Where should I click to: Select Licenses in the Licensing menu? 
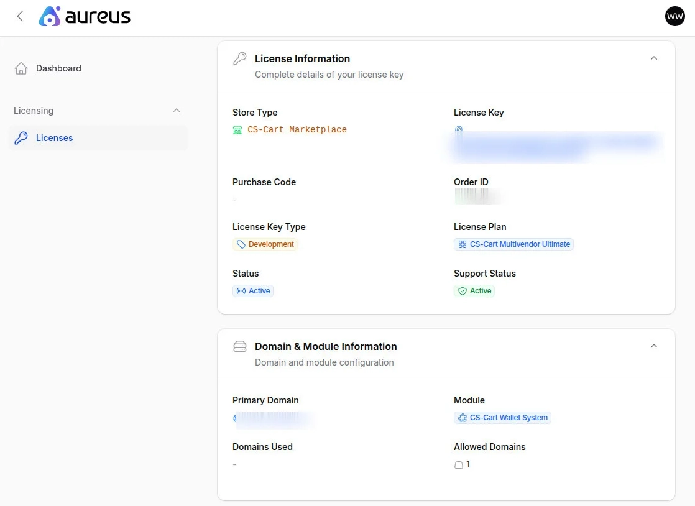coord(54,137)
